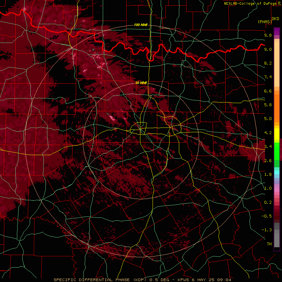282x282 pixels.
Task: Click the TH threshold label on scale
Action: click(269, 244)
